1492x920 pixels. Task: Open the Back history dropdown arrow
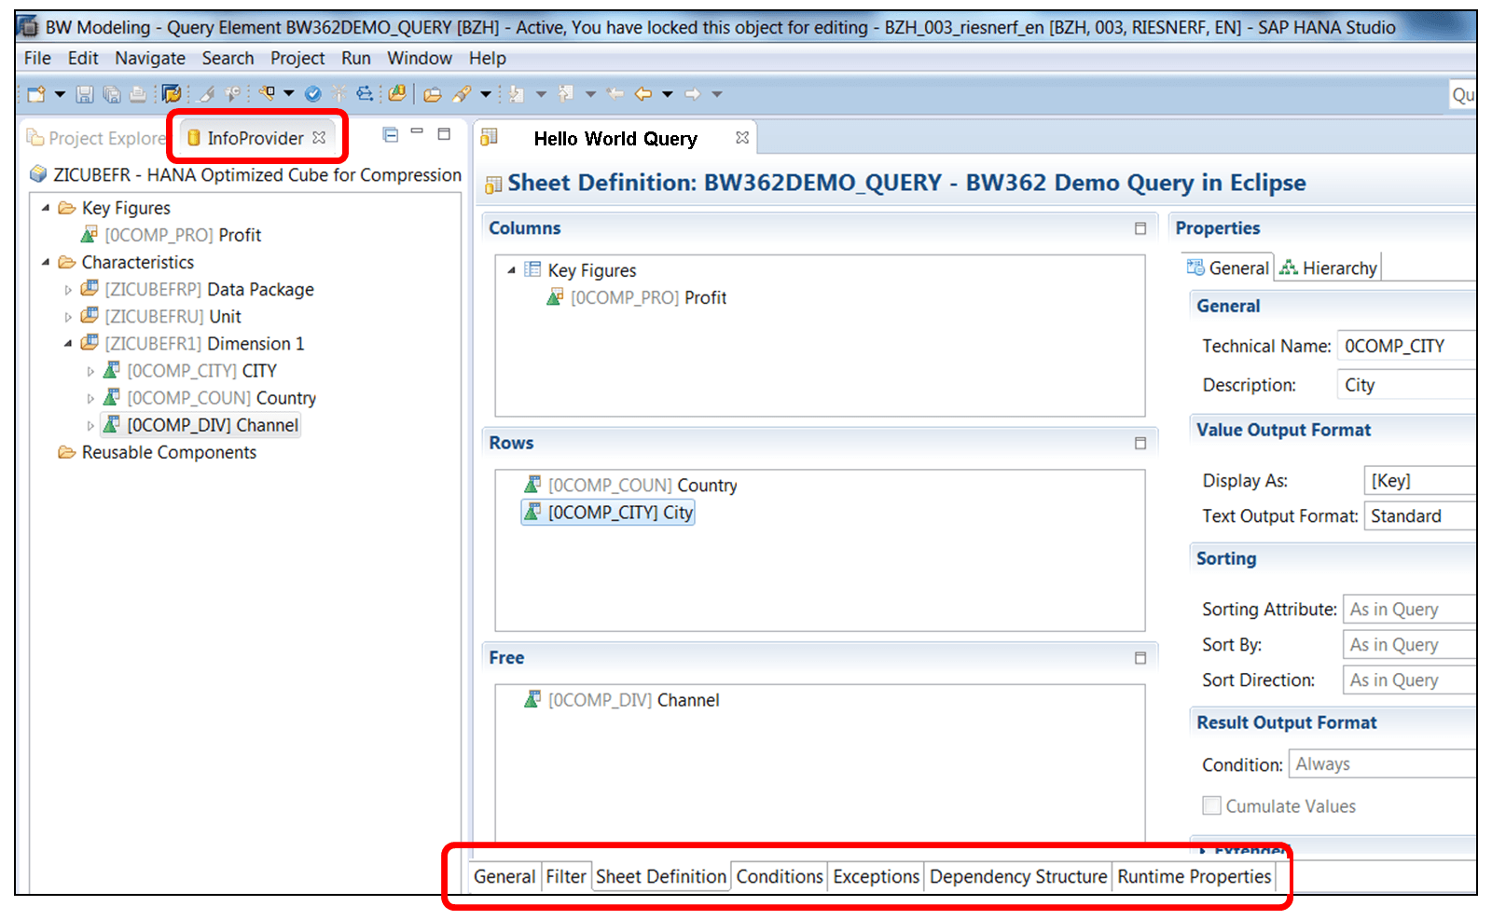pyautogui.click(x=668, y=94)
